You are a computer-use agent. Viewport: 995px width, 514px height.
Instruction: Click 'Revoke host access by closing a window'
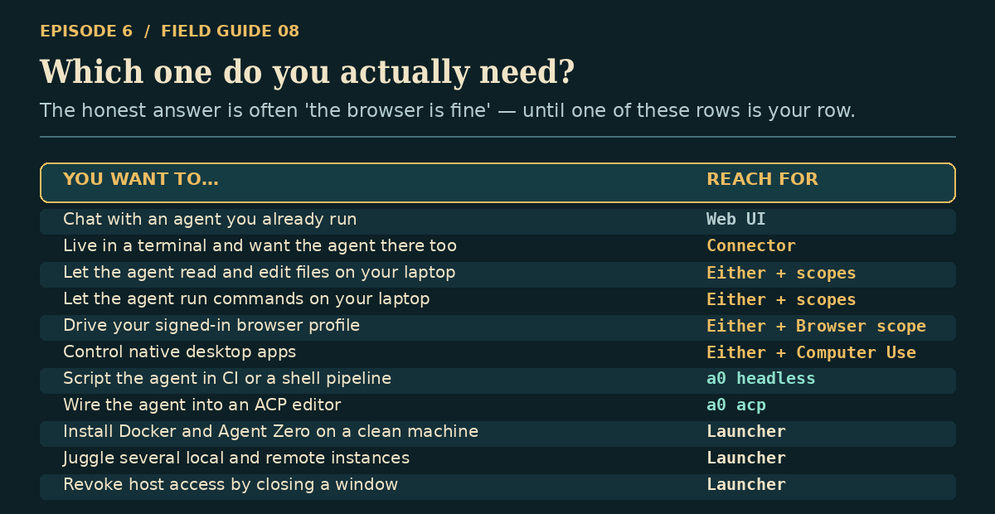click(x=231, y=485)
